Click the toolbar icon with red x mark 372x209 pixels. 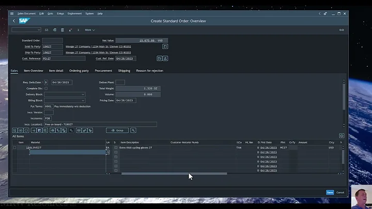(70, 30)
